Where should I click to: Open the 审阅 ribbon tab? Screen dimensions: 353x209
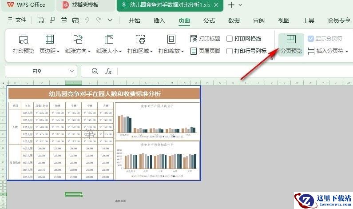(x=259, y=20)
